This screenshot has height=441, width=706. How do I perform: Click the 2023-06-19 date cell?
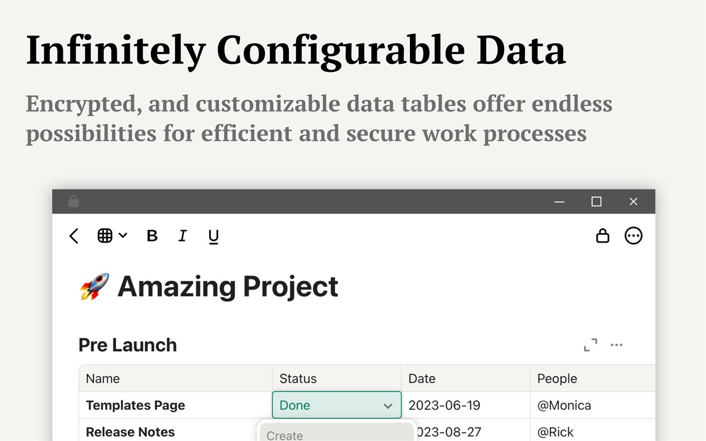(x=445, y=406)
